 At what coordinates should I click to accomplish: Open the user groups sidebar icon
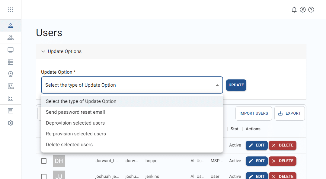pos(11,38)
